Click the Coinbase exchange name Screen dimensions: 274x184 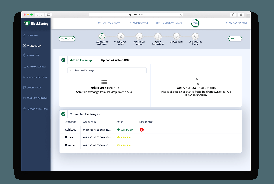(71, 130)
